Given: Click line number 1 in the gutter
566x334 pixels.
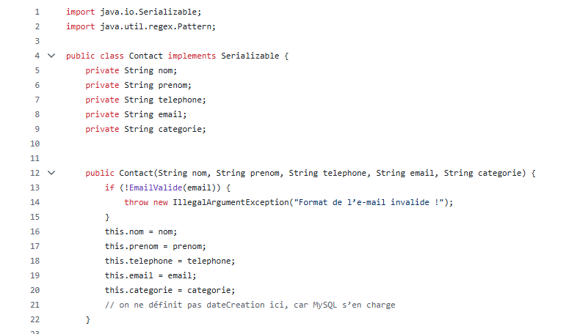Looking at the screenshot, I should click(36, 12).
